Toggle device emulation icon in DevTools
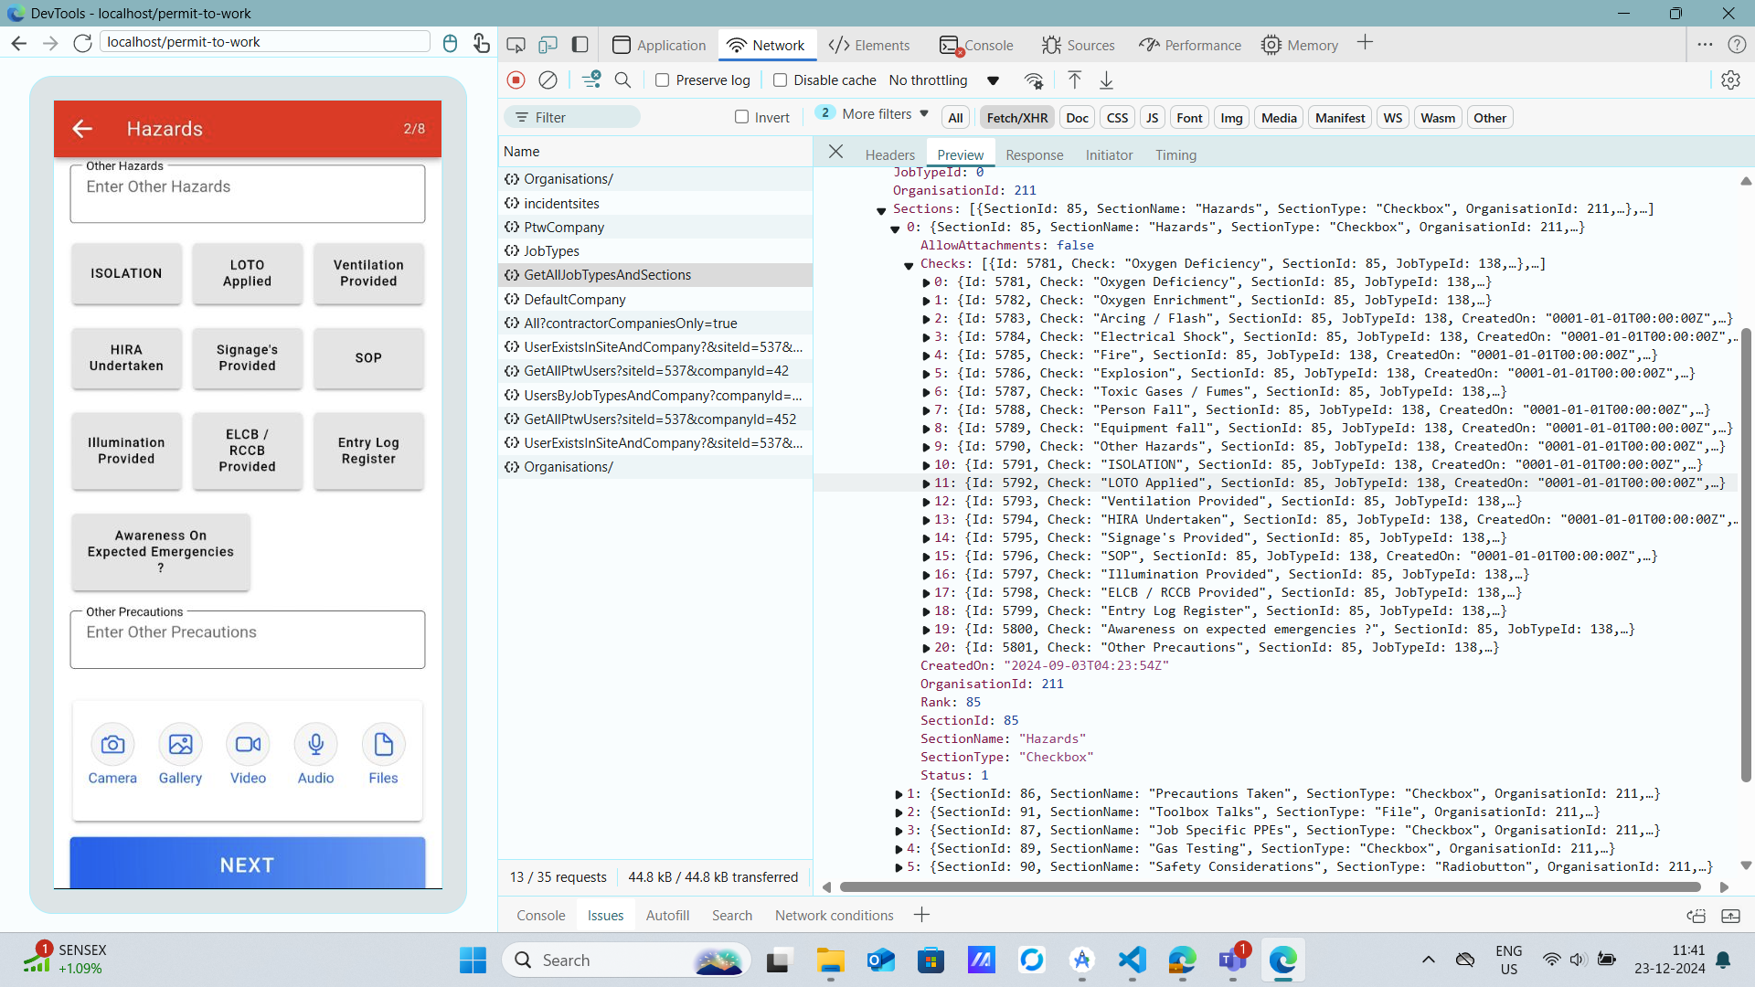The image size is (1755, 987). pyautogui.click(x=548, y=45)
